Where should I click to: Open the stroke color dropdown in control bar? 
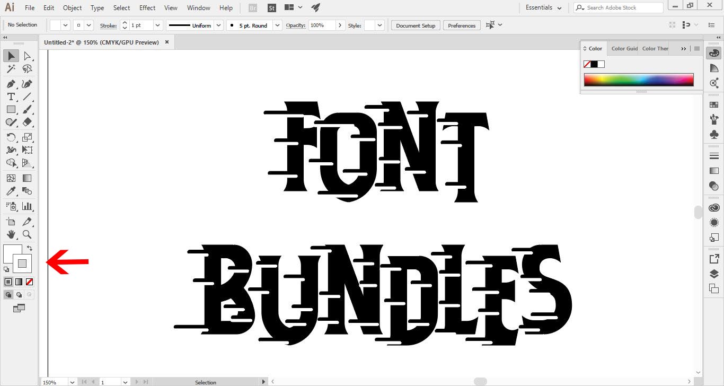pyautogui.click(x=89, y=25)
